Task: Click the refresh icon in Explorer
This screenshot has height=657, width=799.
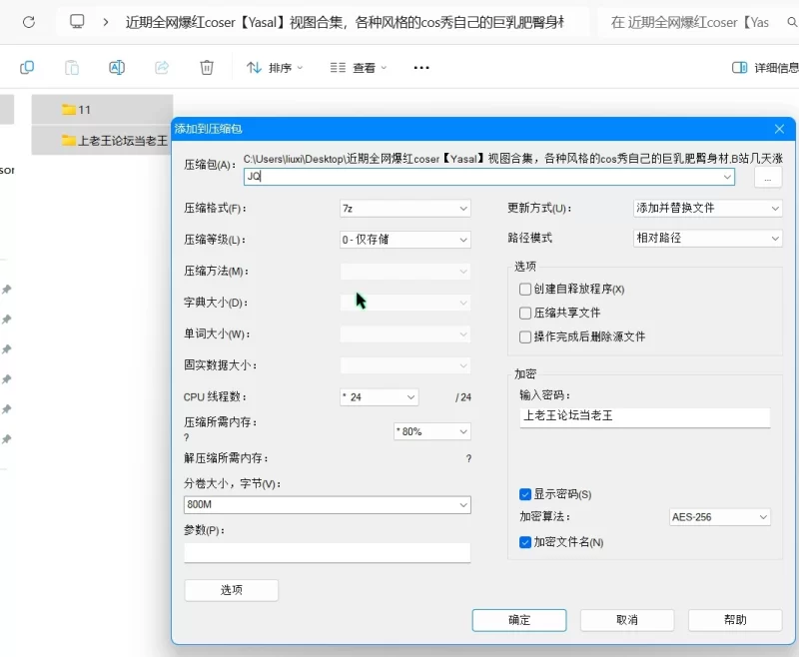Action: (29, 22)
